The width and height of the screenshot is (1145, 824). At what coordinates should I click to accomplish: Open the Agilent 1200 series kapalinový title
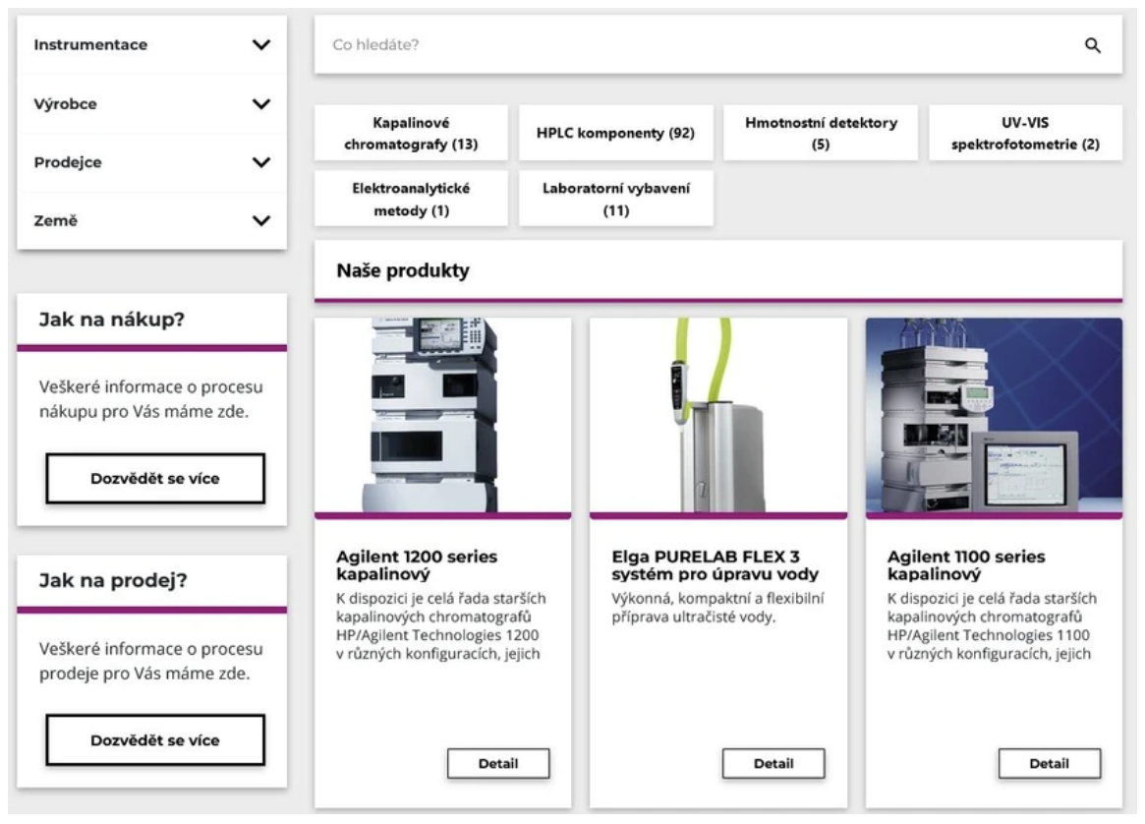(417, 565)
